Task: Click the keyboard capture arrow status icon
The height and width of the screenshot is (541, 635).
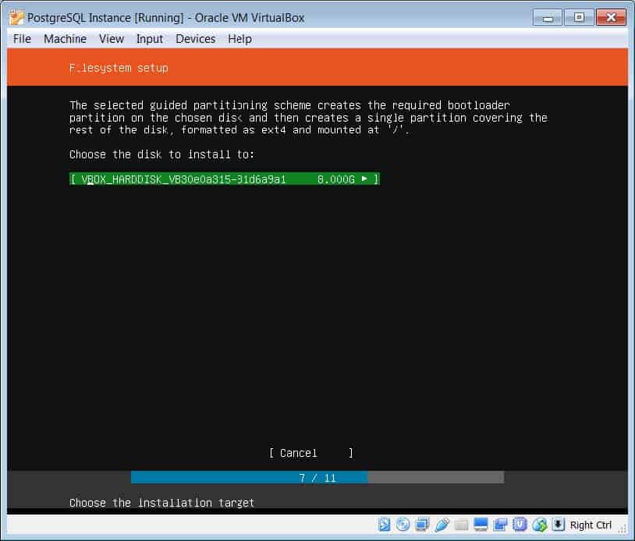Action: (558, 525)
